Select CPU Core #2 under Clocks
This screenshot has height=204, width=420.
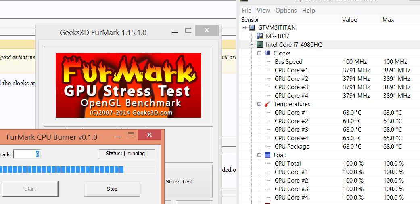pos(330,79)
